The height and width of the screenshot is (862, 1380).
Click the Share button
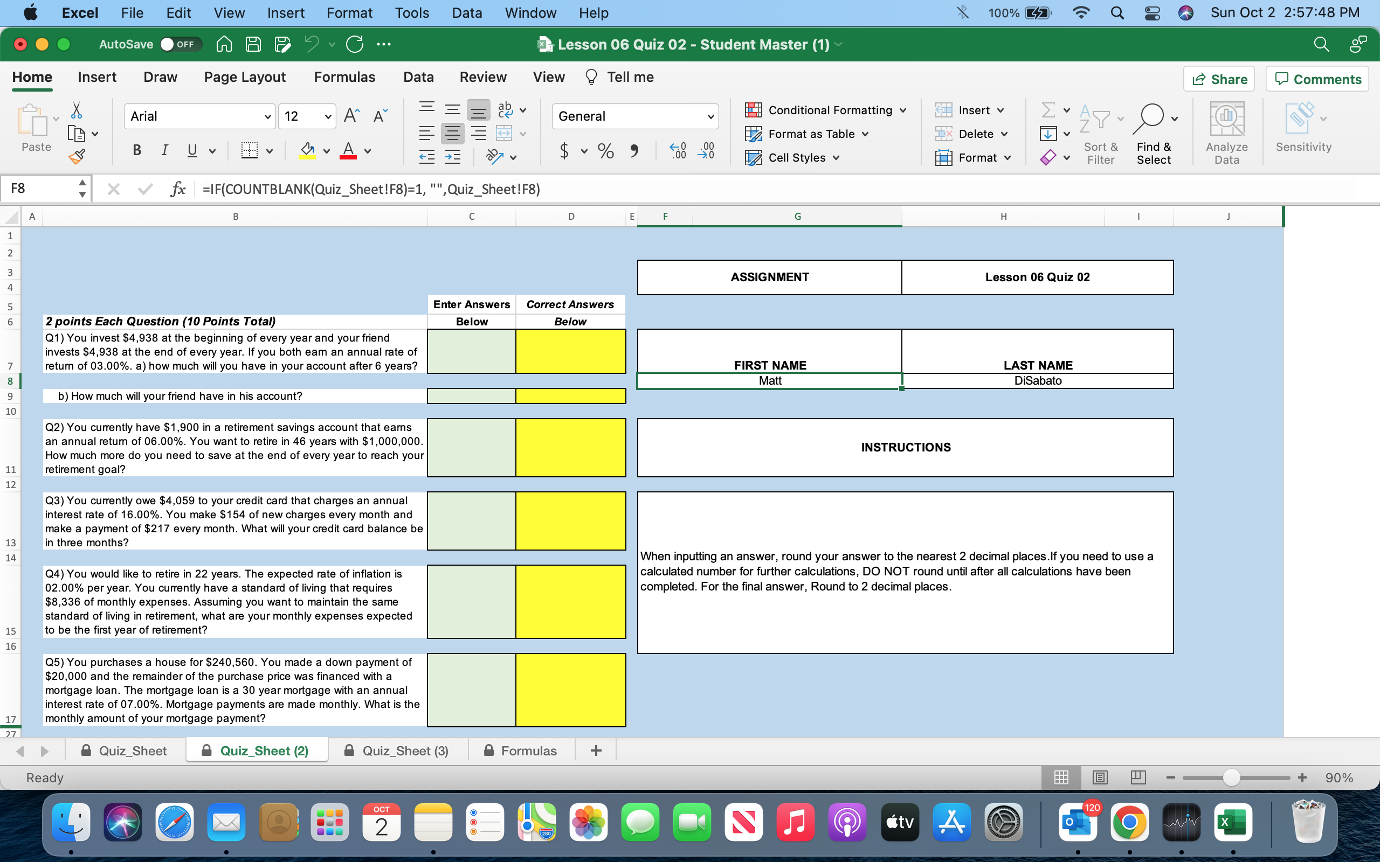coord(1219,79)
